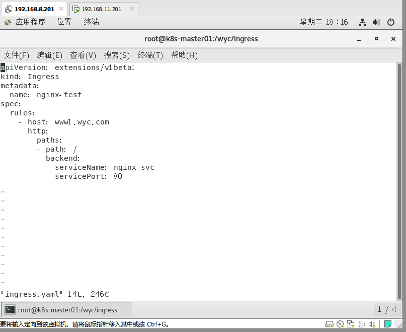Open the 搜索(S) search menu
The height and width of the screenshot is (332, 406).
[x=117, y=55]
